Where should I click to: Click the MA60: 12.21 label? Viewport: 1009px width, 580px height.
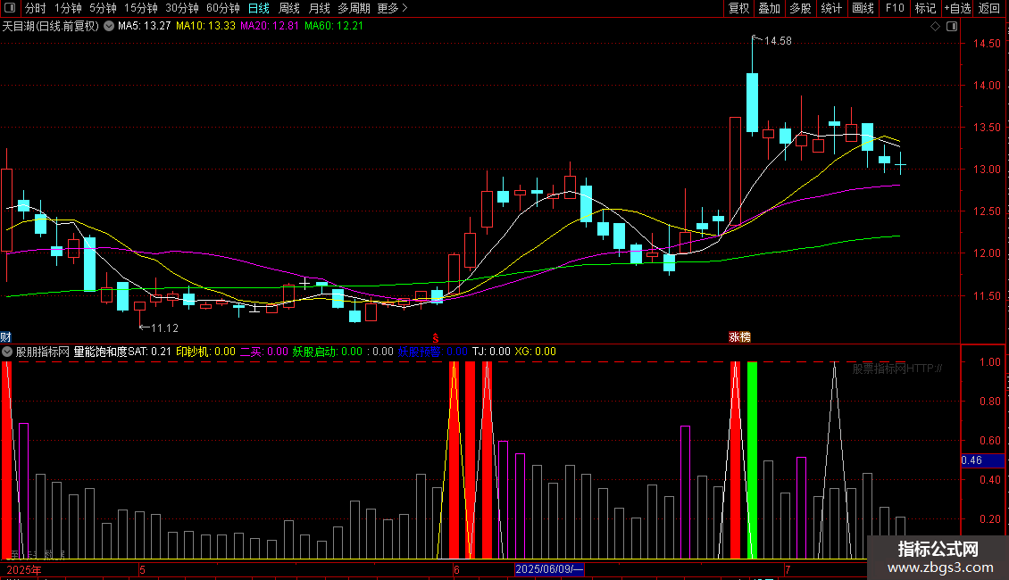(x=334, y=26)
